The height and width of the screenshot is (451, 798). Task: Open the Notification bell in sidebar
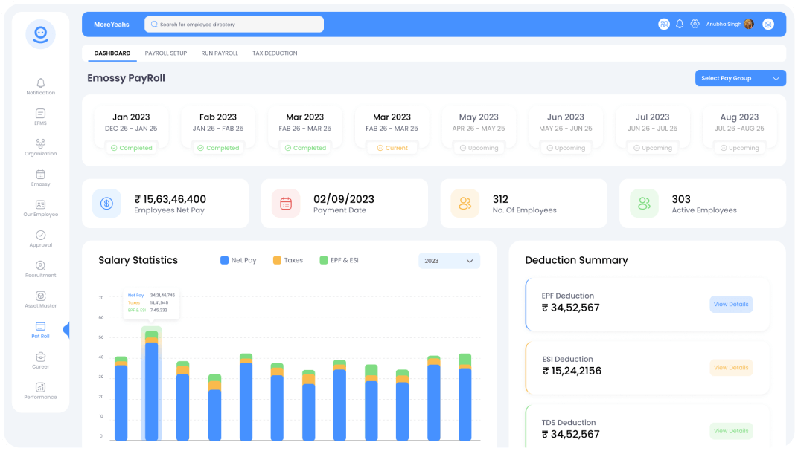click(x=40, y=83)
